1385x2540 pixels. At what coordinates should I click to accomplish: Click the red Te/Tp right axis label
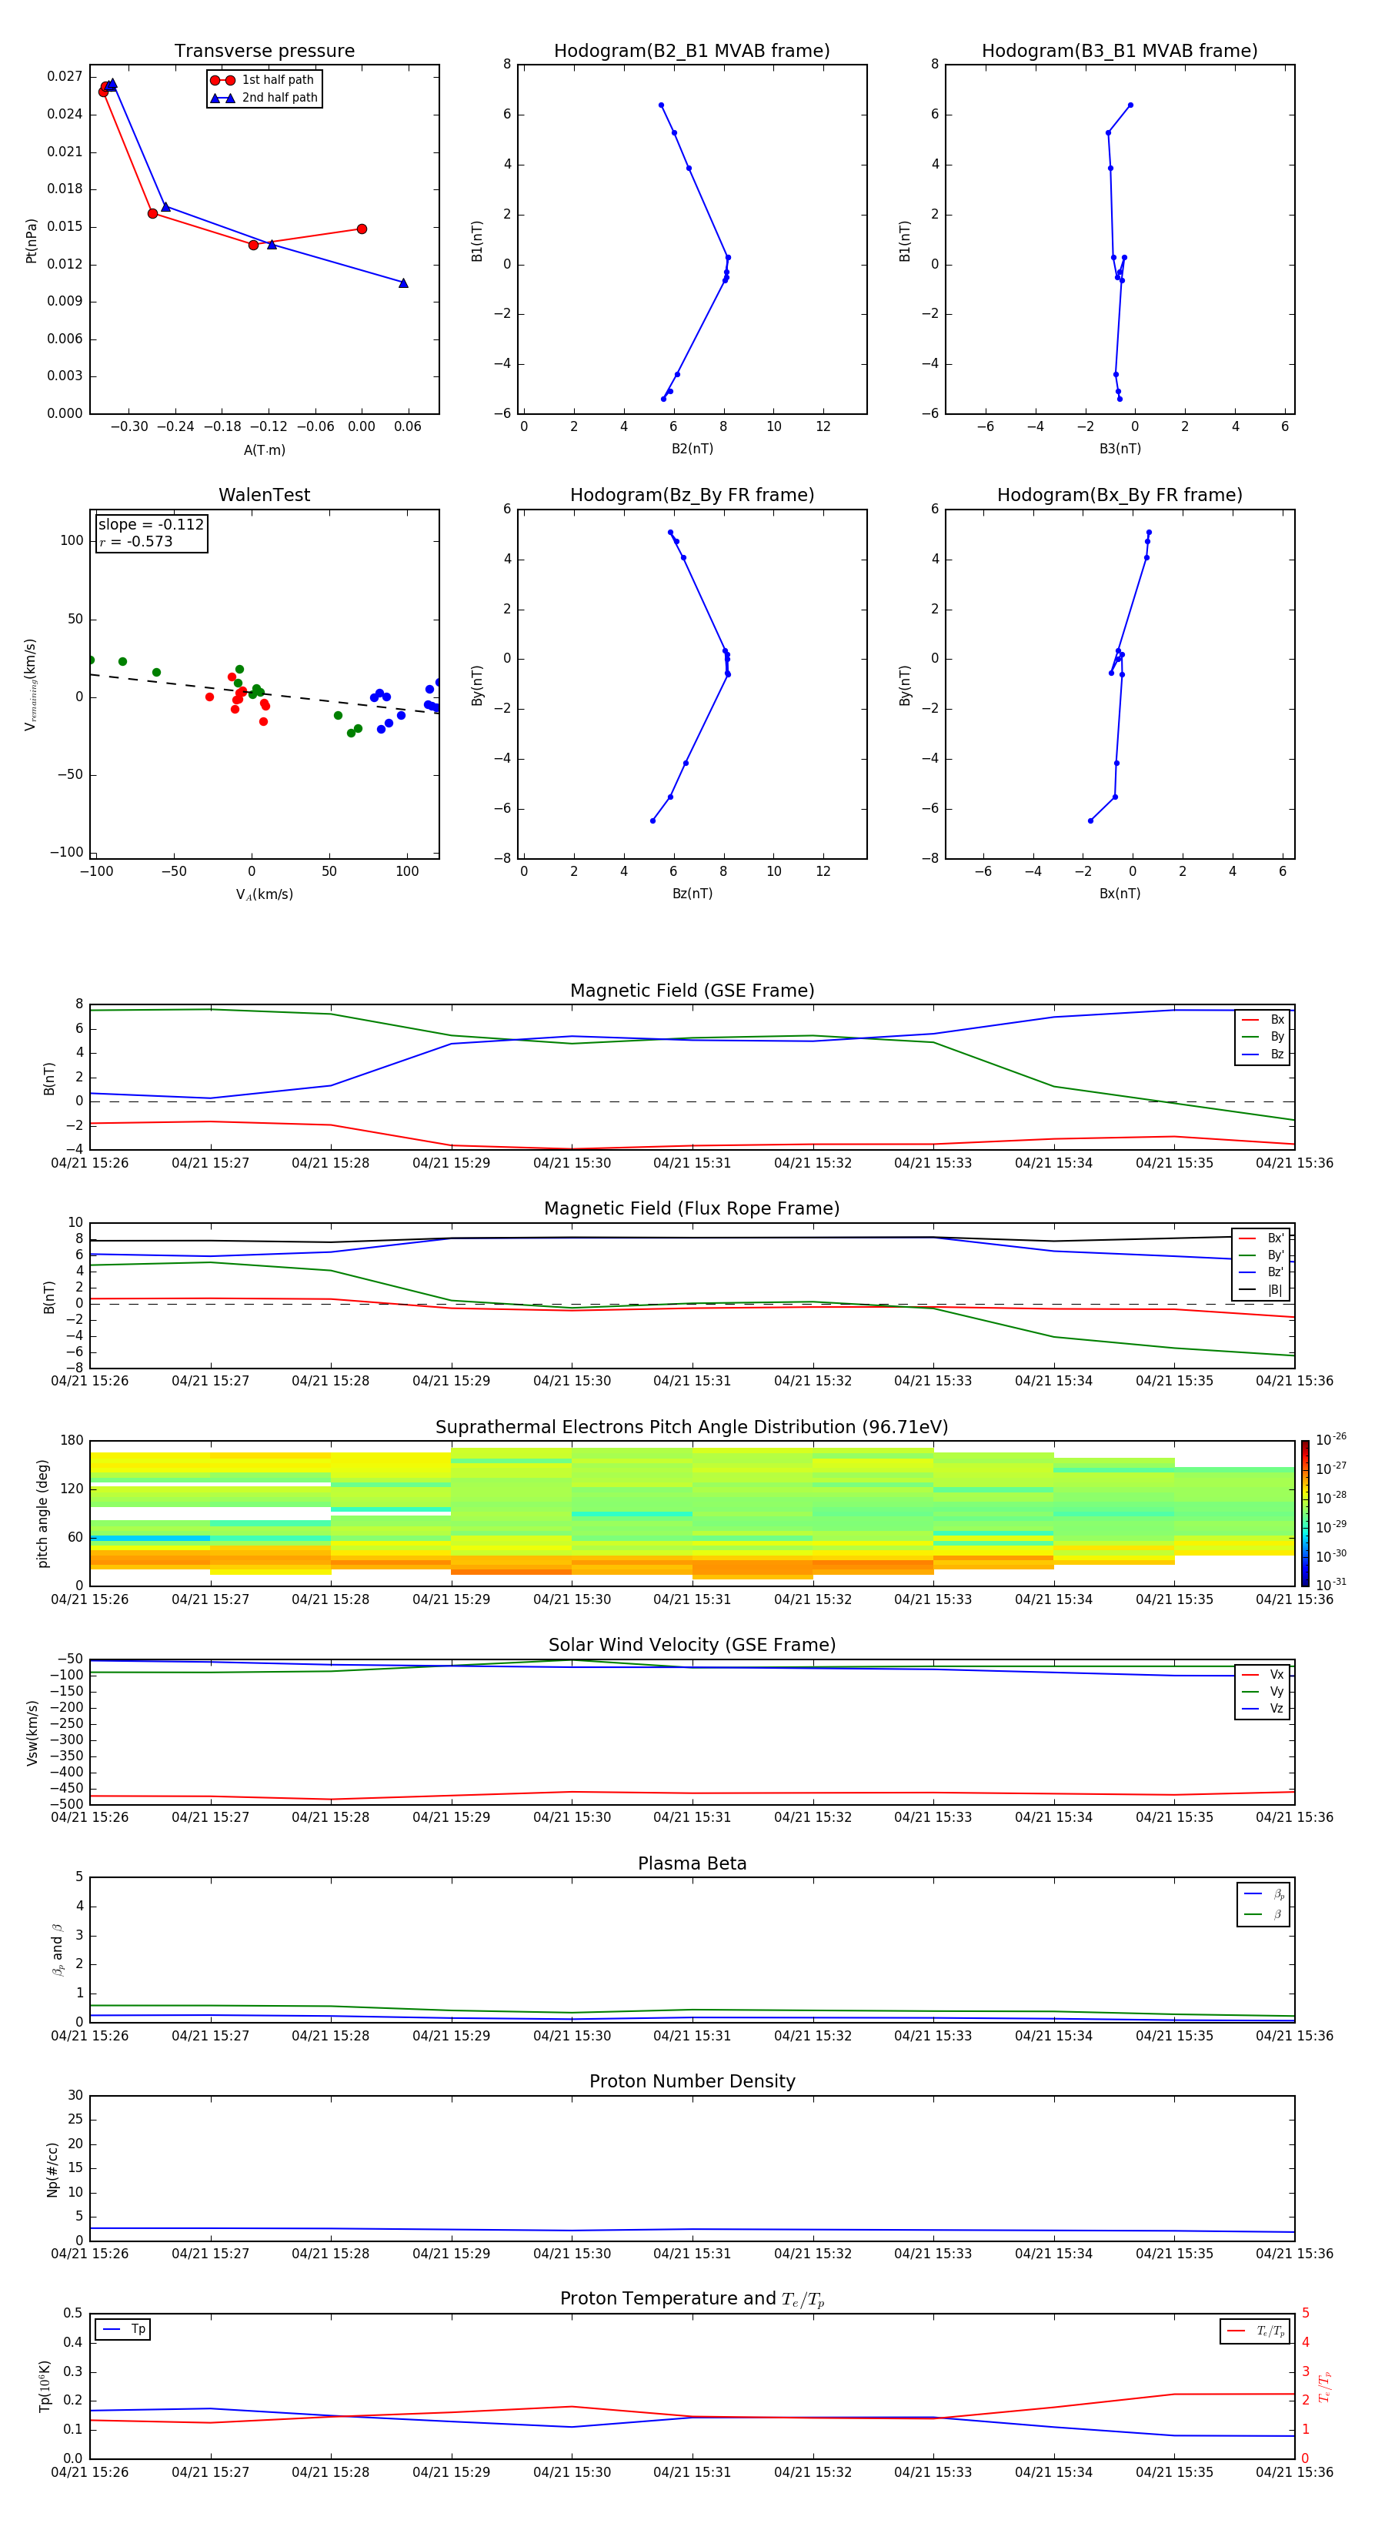click(x=1325, y=2386)
